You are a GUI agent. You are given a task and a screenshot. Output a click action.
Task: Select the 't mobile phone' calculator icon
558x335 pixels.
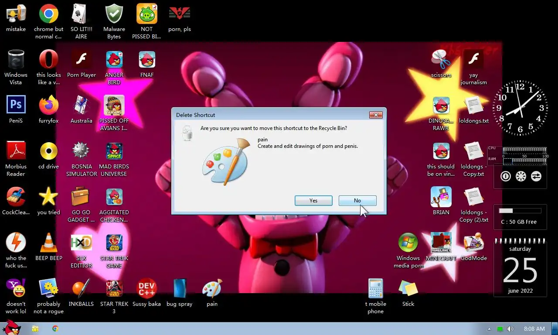tap(376, 296)
